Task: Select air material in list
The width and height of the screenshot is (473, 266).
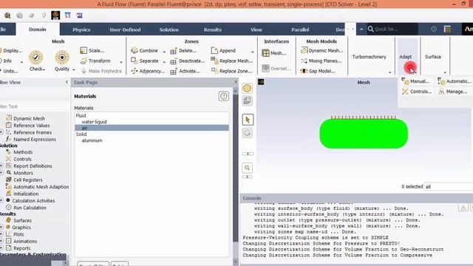Action: (x=152, y=128)
